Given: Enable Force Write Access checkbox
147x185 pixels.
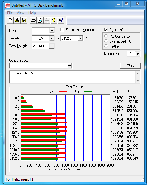Looking at the screenshot, I should pyautogui.click(x=62, y=29).
